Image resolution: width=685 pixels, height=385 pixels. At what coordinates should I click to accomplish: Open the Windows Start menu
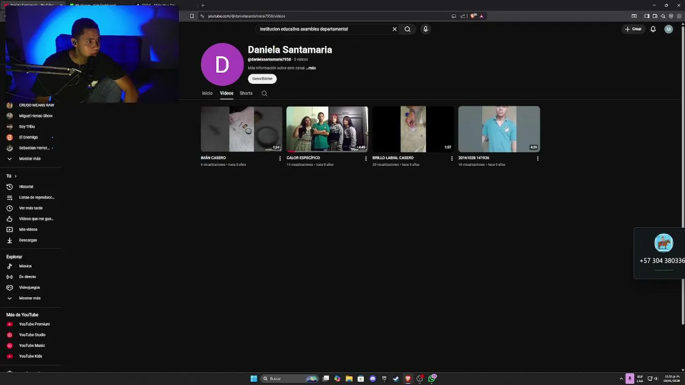[x=254, y=379]
